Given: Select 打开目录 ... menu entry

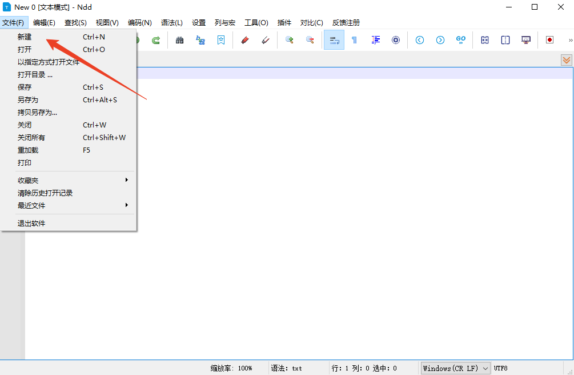Looking at the screenshot, I should point(69,75).
